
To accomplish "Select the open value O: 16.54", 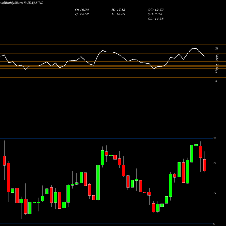I will point(82,10).
